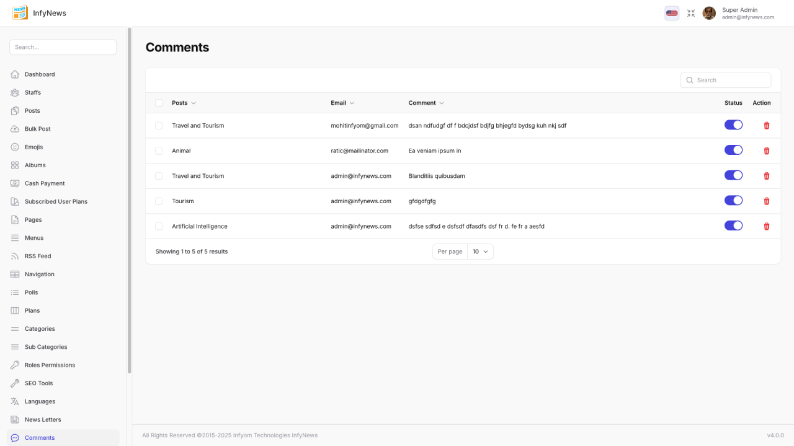Screen dimensions: 794x446
Task: Sort by the Posts column chevron
Action: 194,103
